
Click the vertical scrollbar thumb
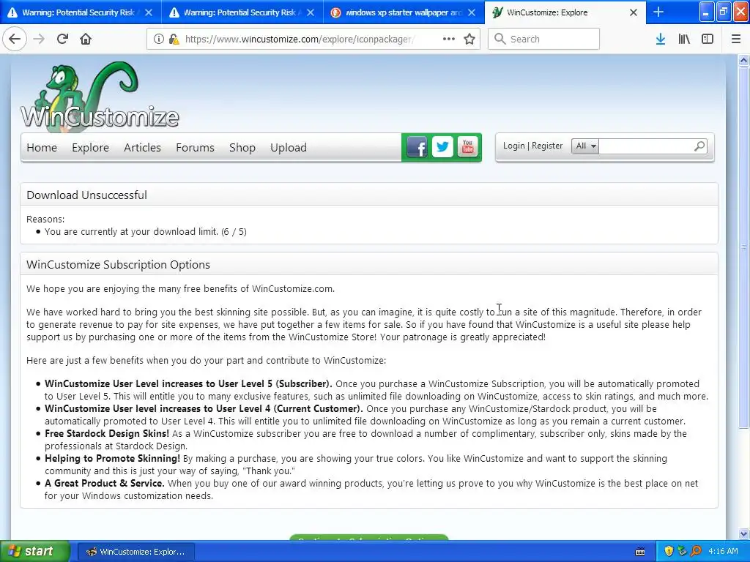tap(743, 247)
